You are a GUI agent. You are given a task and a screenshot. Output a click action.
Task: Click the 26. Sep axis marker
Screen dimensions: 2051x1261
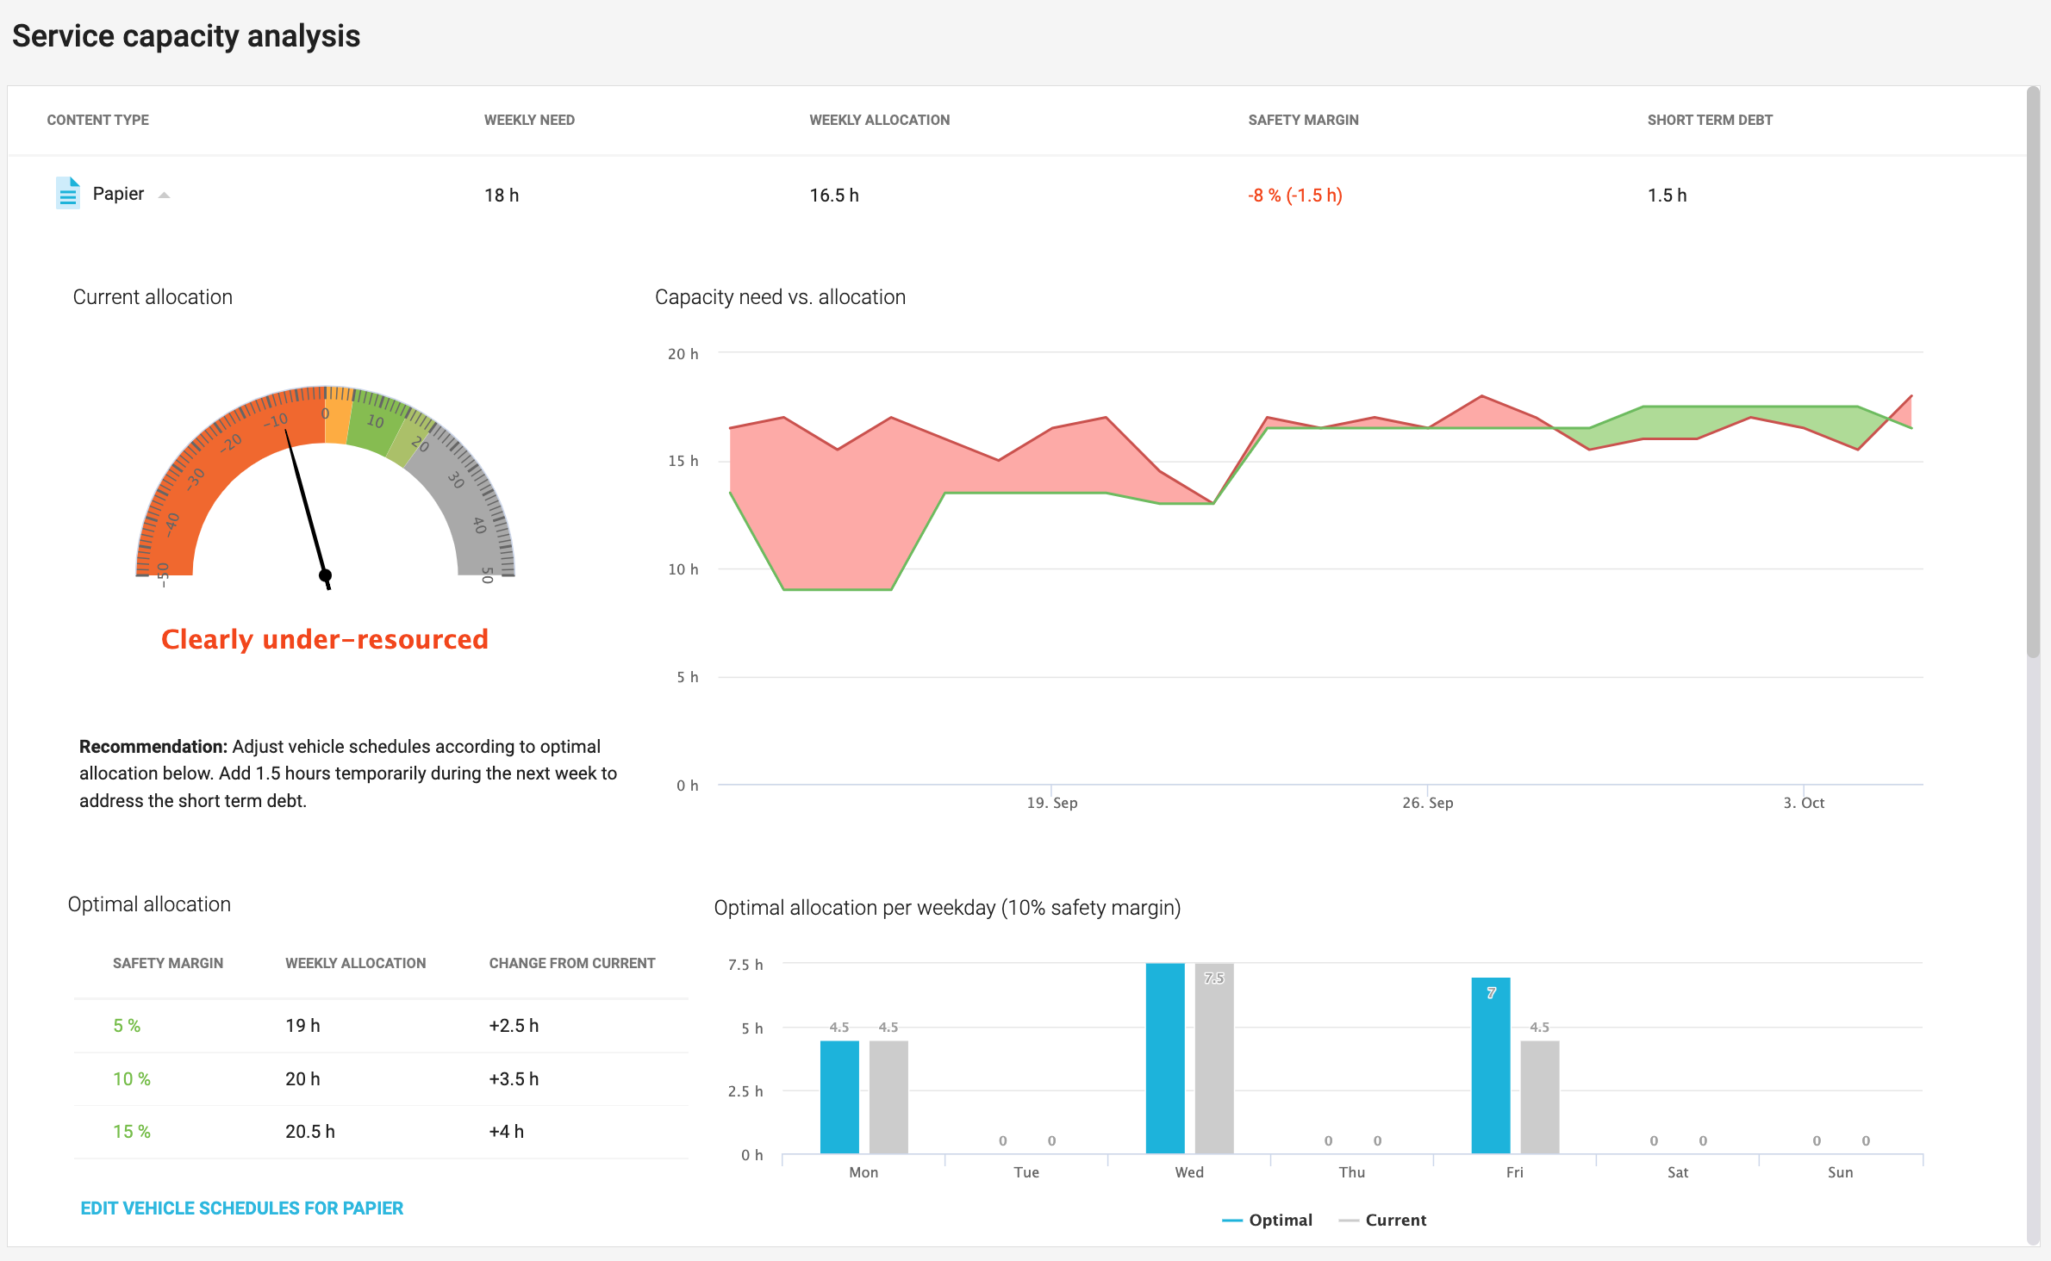pyautogui.click(x=1427, y=802)
